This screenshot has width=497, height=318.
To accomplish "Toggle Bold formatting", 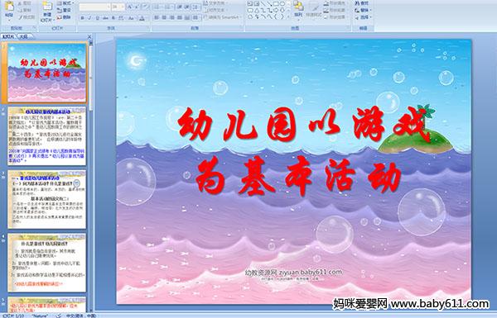I will (x=82, y=18).
